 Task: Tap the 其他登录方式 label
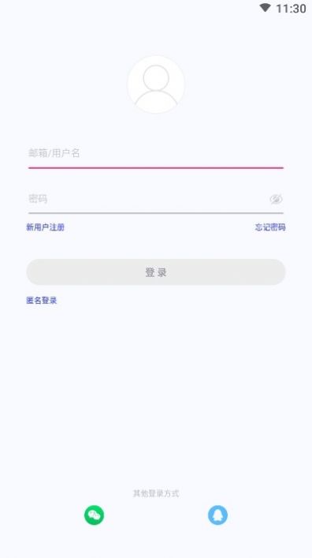tap(156, 493)
